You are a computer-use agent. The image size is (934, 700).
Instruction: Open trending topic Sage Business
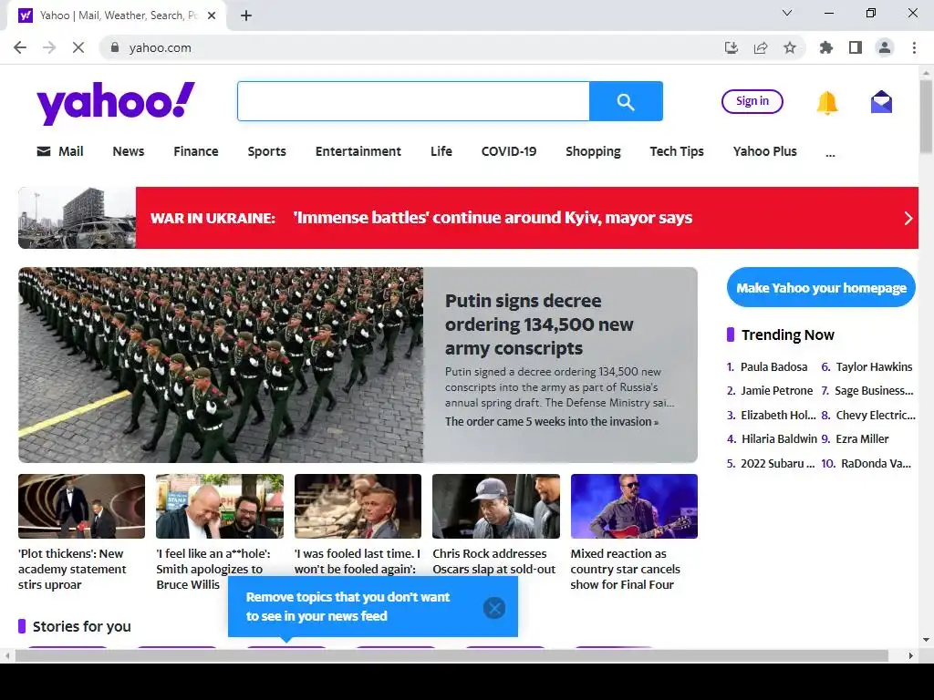(874, 390)
